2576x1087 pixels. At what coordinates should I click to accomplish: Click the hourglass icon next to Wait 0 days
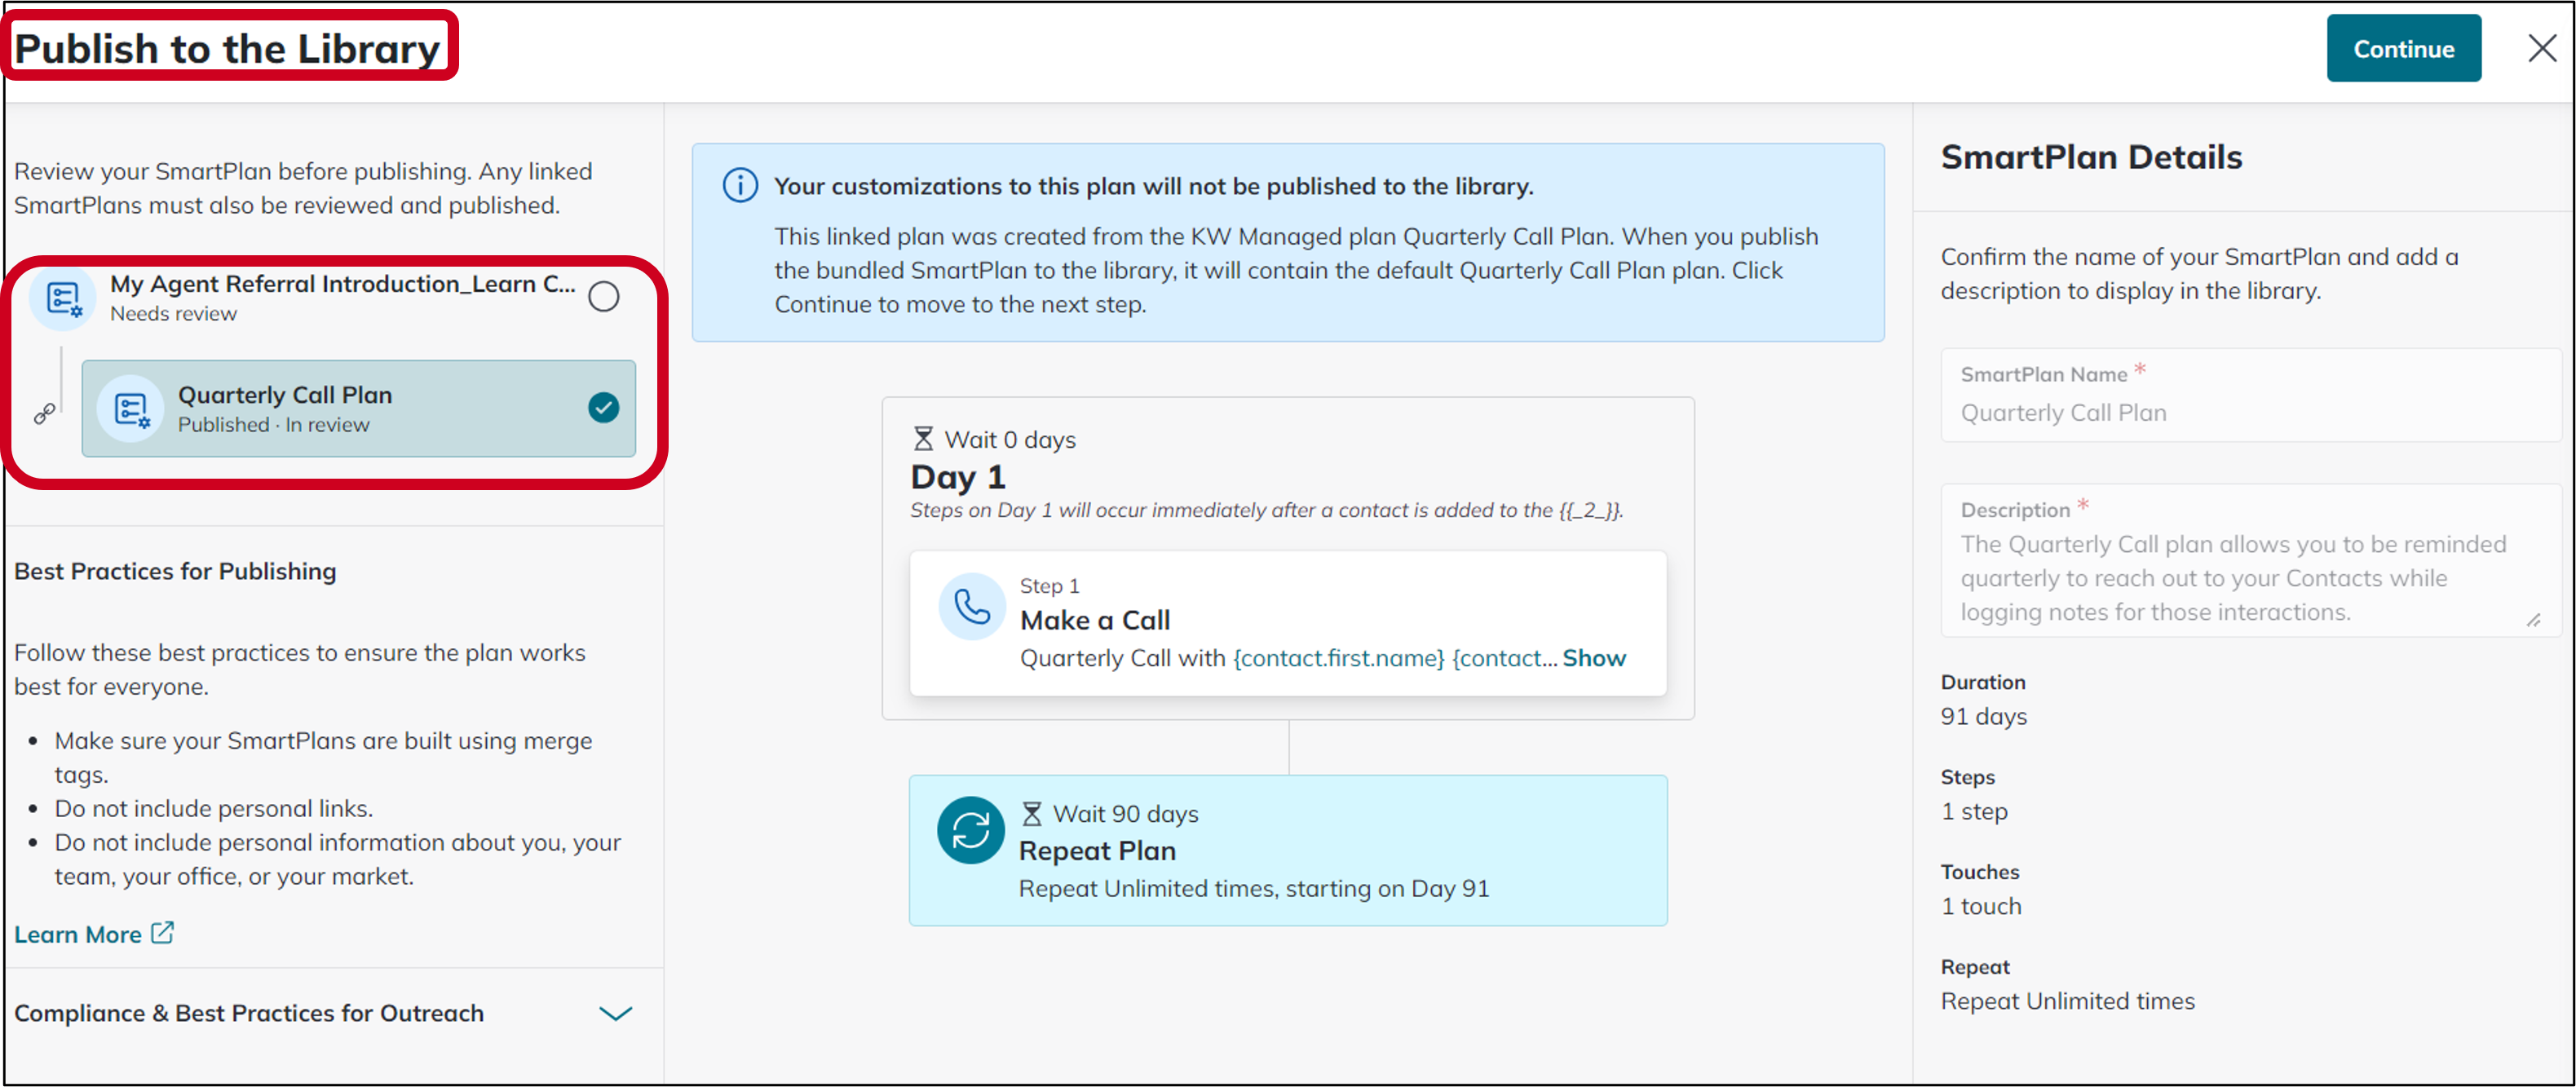(923, 439)
